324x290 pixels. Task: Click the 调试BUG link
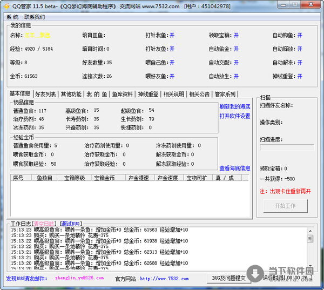[x=71, y=224]
